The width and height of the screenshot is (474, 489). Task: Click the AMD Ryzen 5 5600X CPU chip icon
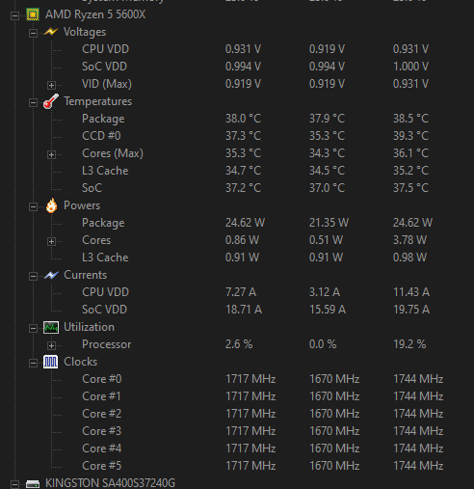(33, 14)
